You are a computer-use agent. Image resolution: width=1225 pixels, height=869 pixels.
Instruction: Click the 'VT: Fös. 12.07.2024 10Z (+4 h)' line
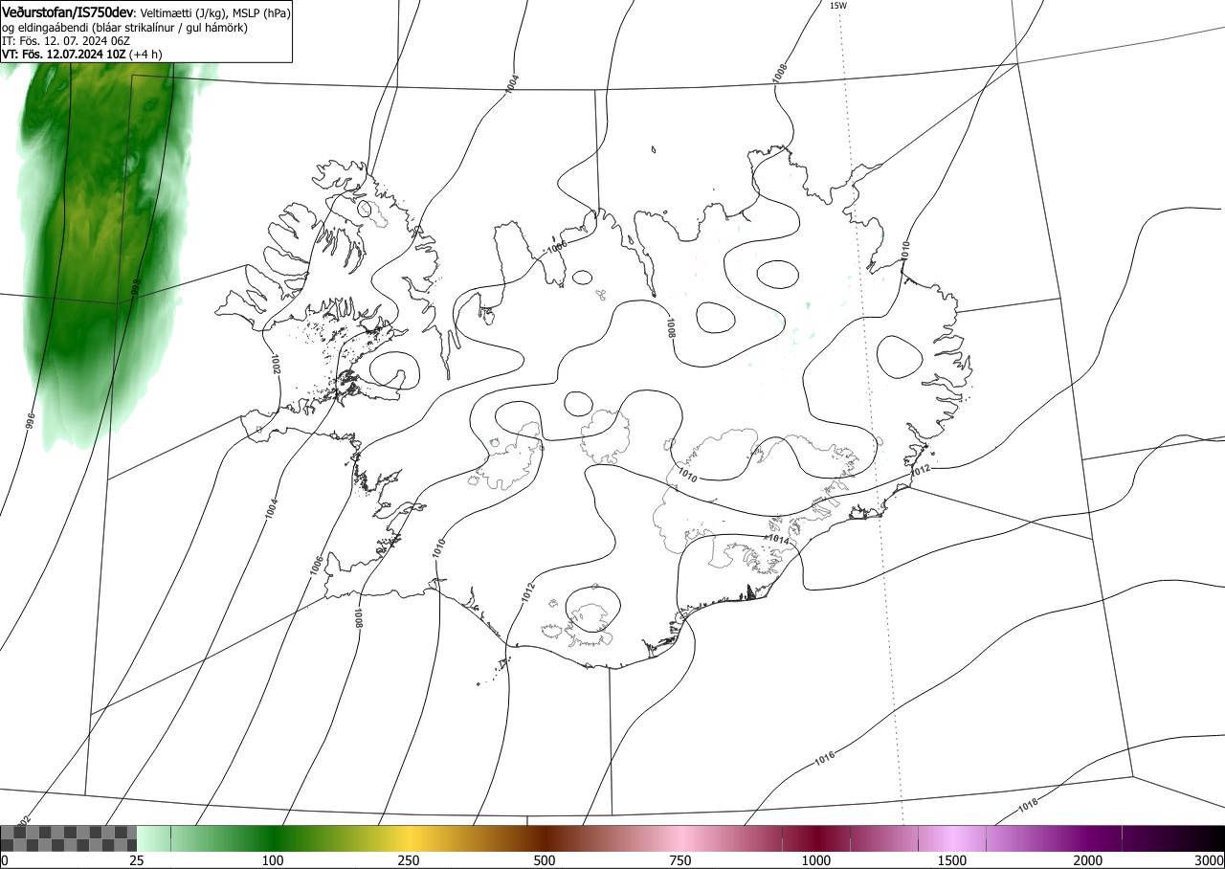coord(81,55)
